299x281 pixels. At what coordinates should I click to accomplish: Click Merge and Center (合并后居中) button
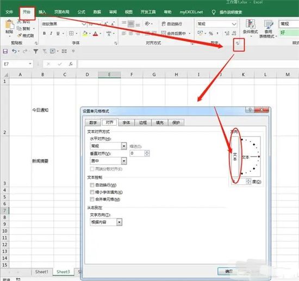(174, 34)
